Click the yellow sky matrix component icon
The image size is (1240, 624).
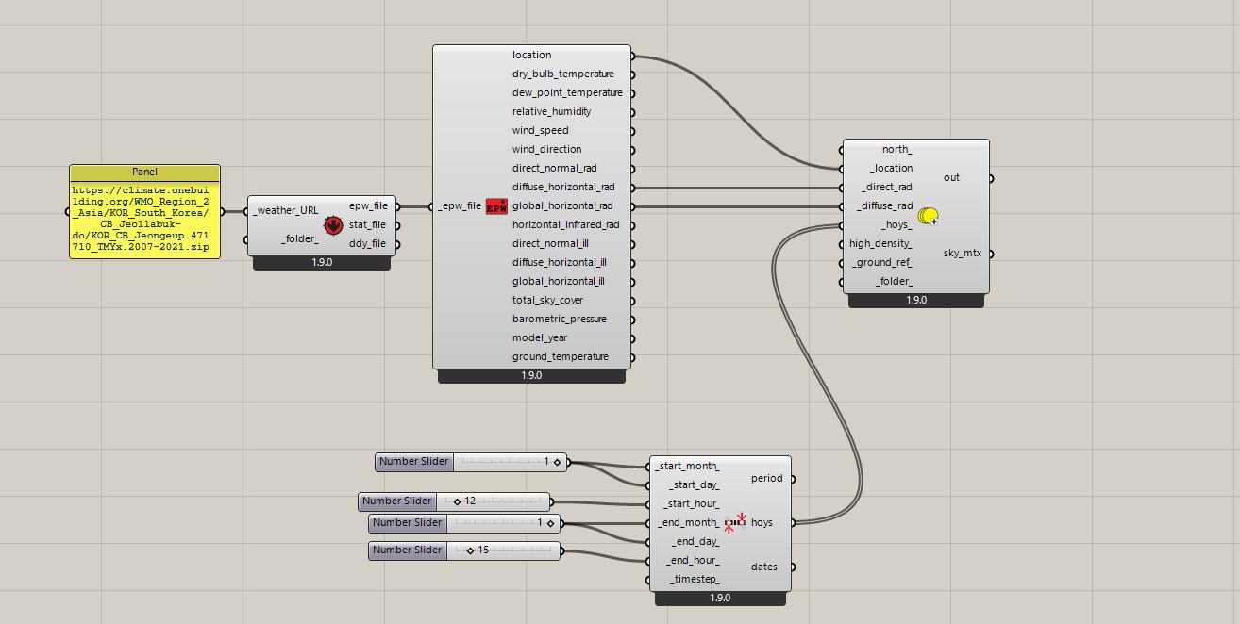928,216
